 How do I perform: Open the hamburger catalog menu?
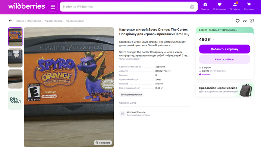click(53, 7)
